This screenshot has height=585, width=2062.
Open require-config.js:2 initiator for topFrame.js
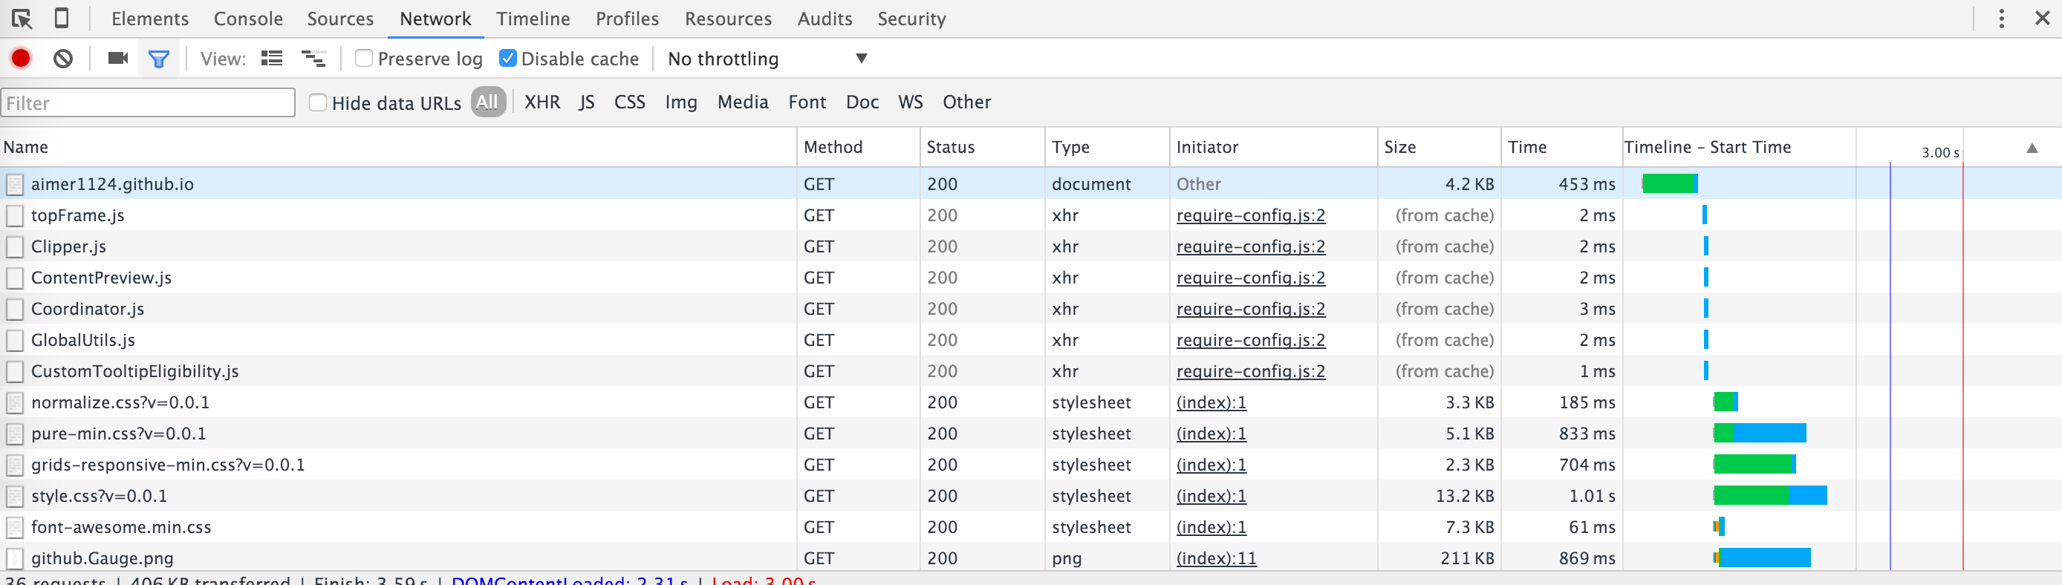(1250, 215)
